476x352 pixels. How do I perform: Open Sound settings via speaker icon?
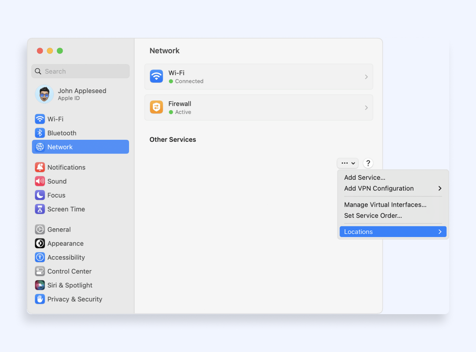coord(40,181)
